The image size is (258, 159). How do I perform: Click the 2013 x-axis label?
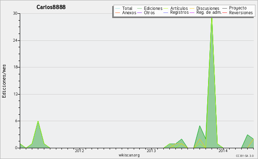151,150
